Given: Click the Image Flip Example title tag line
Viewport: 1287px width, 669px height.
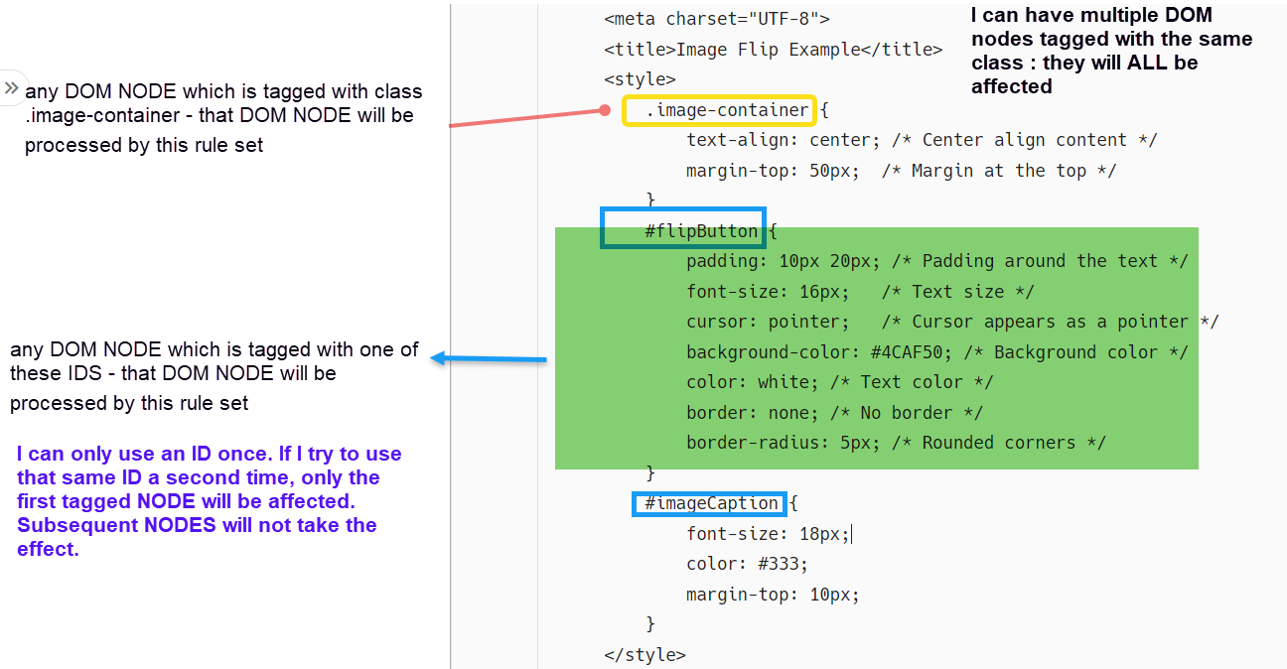Looking at the screenshot, I should (773, 49).
